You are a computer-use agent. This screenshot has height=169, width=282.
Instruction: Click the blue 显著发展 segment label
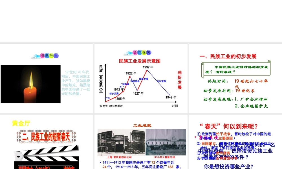coord(143,79)
